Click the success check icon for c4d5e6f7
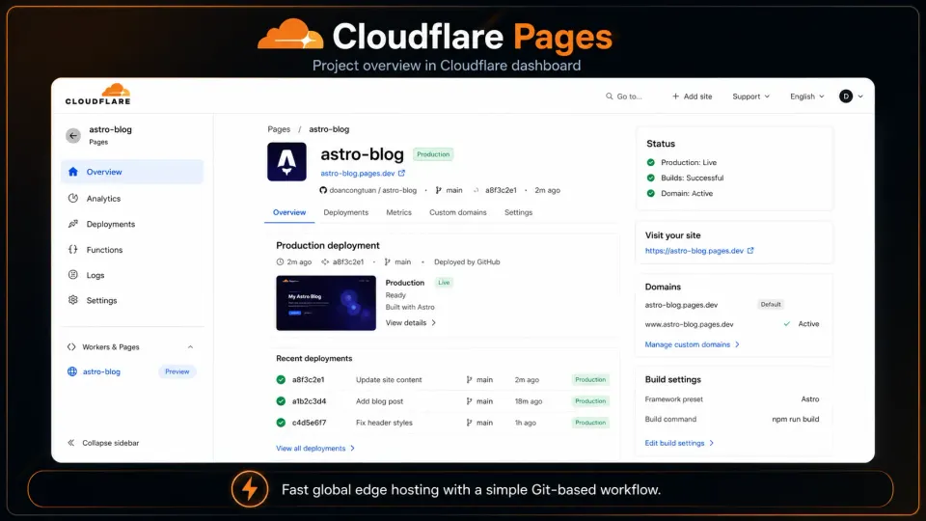This screenshot has width=926, height=521. [x=281, y=423]
